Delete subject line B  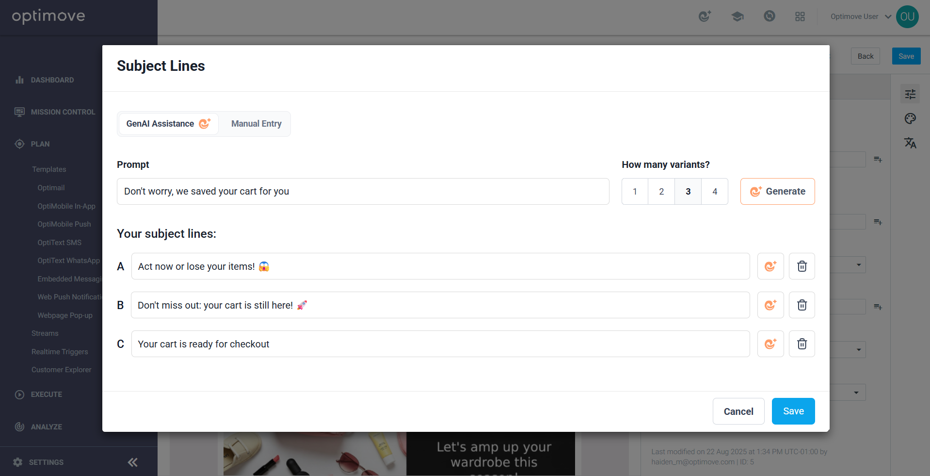tap(802, 305)
